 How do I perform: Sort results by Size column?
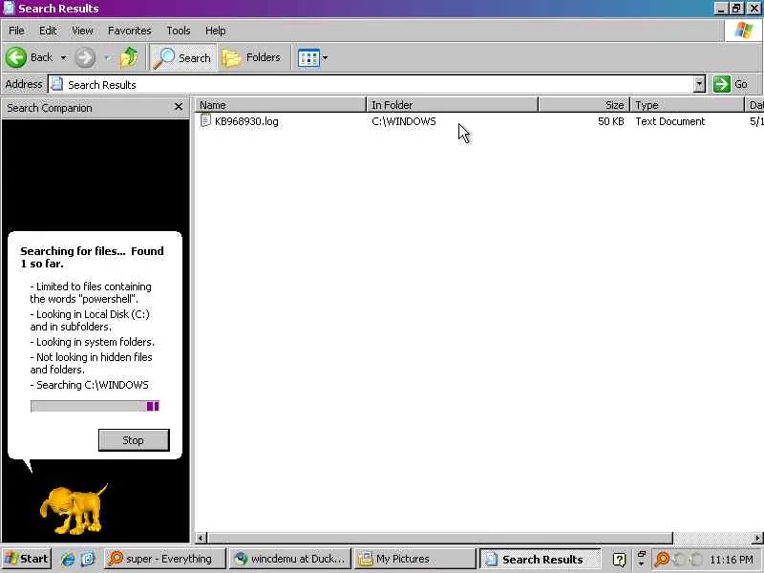click(x=584, y=105)
